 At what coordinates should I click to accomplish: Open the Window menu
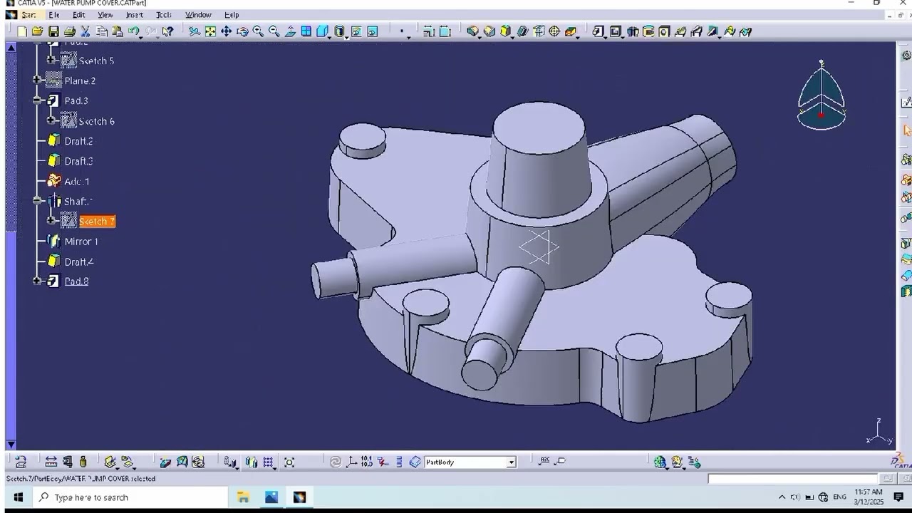click(198, 15)
